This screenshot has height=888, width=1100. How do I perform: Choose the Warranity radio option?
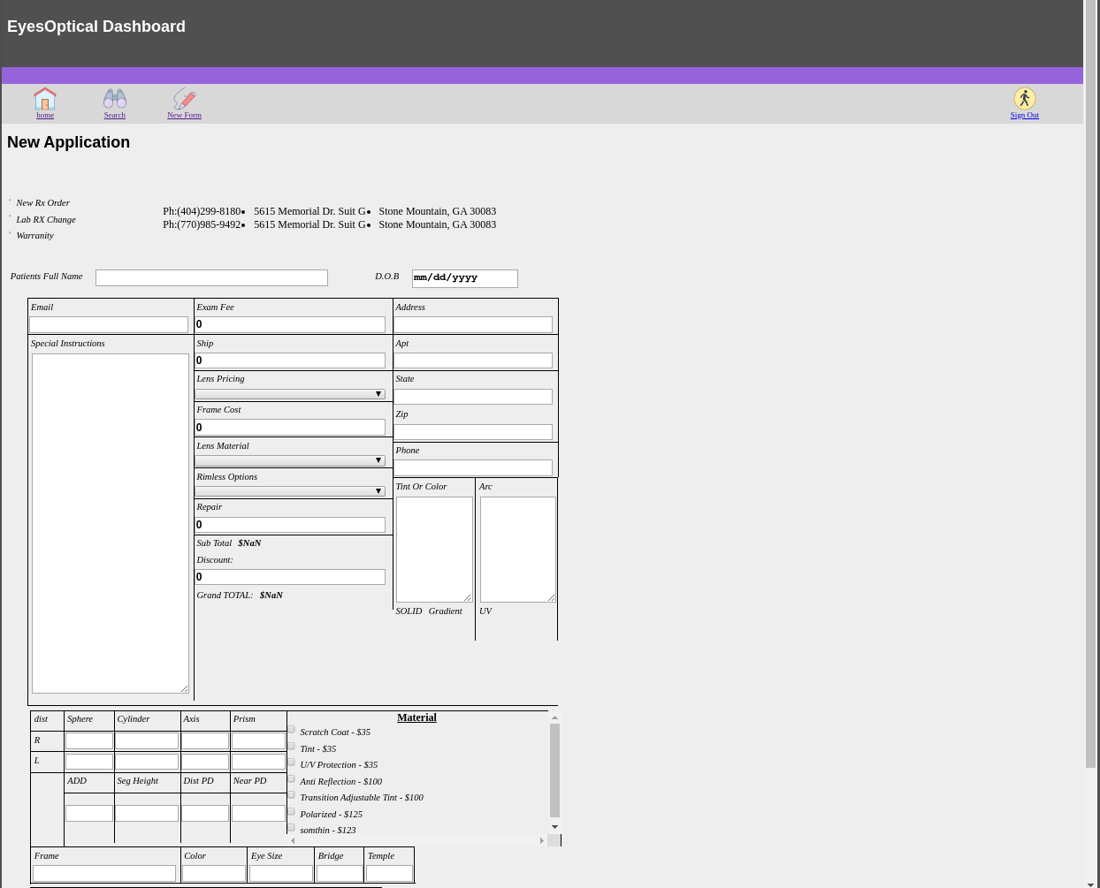tap(11, 234)
